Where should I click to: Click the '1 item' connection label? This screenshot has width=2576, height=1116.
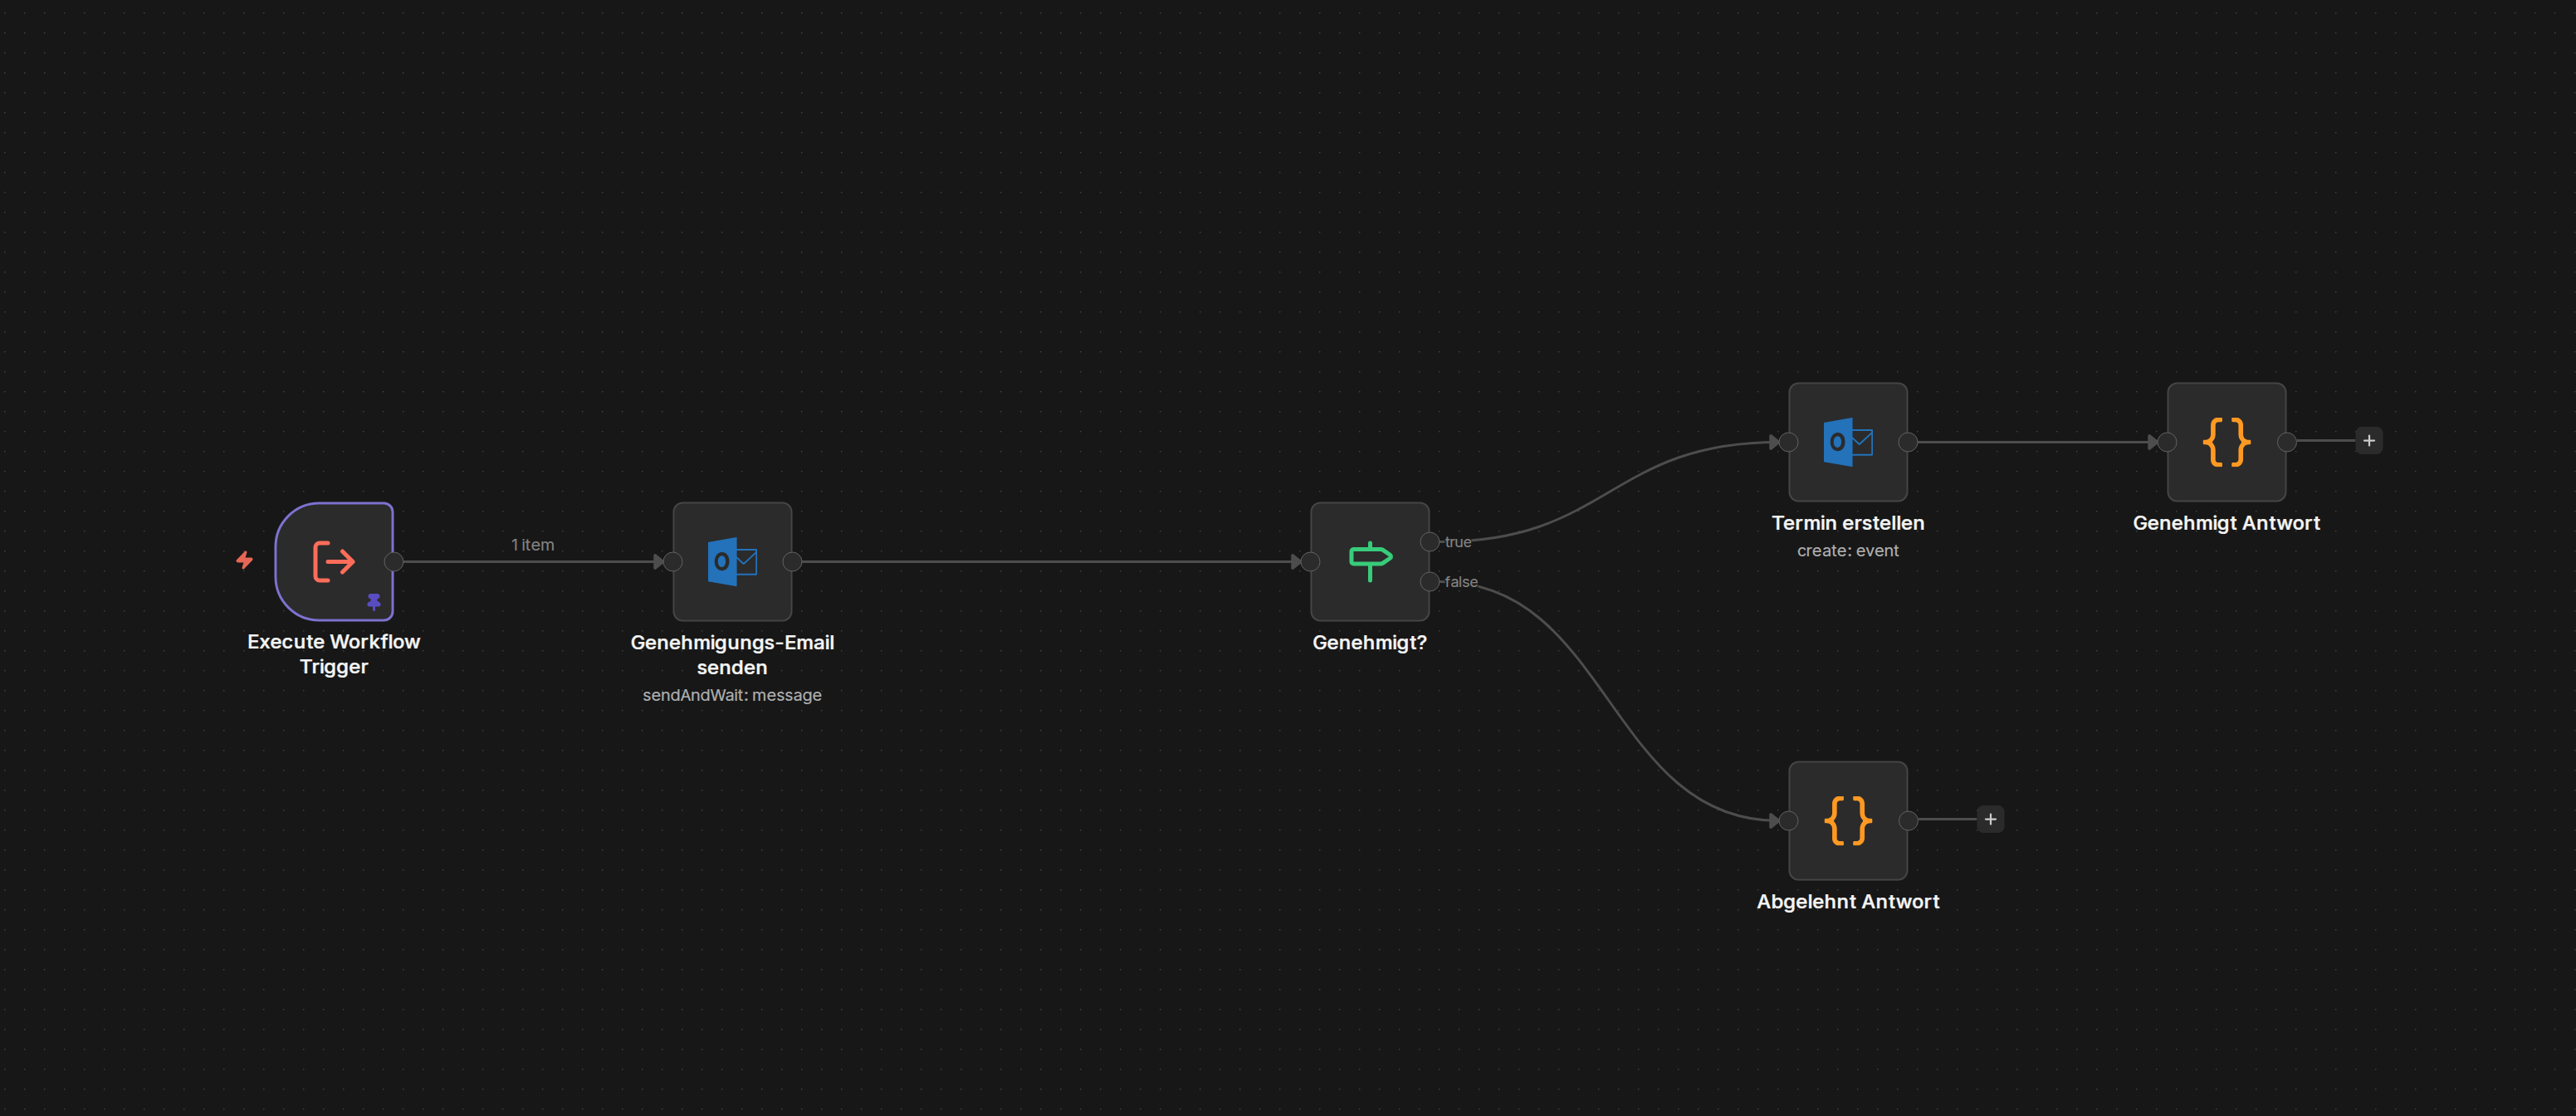(x=532, y=545)
